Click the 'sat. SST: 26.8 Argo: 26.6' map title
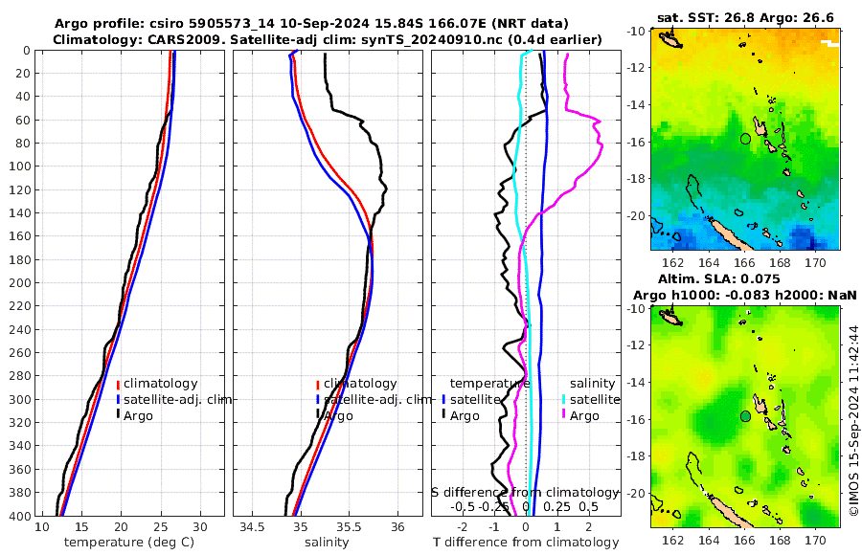The height and width of the screenshot is (555, 862). 745,18
